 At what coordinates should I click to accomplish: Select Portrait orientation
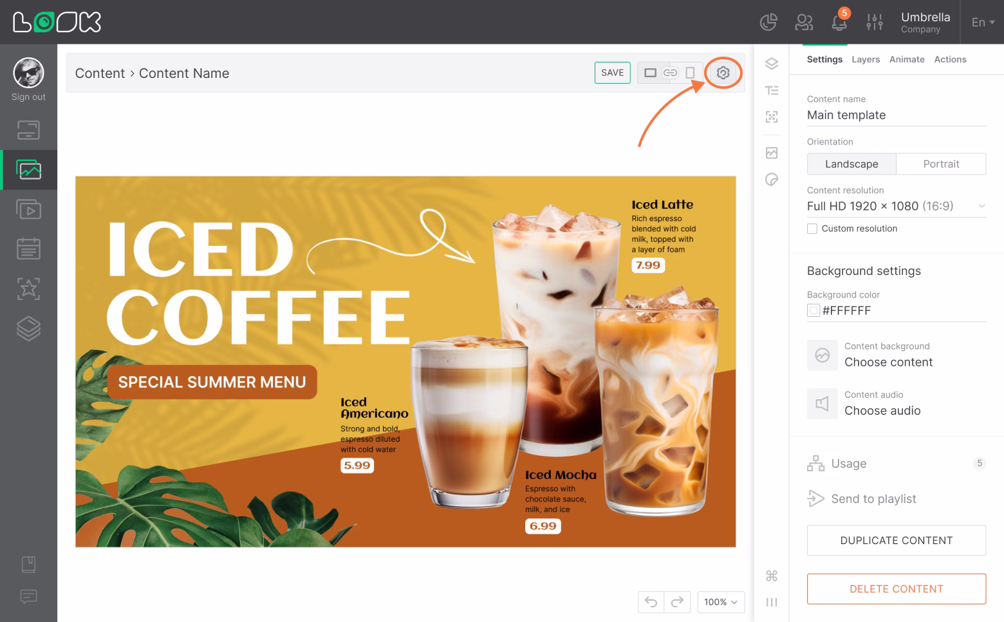(x=941, y=164)
